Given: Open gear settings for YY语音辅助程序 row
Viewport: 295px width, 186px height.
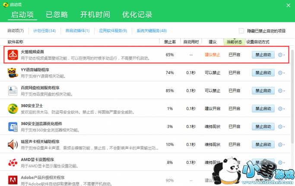Looking at the screenshot, I should pos(281,73).
